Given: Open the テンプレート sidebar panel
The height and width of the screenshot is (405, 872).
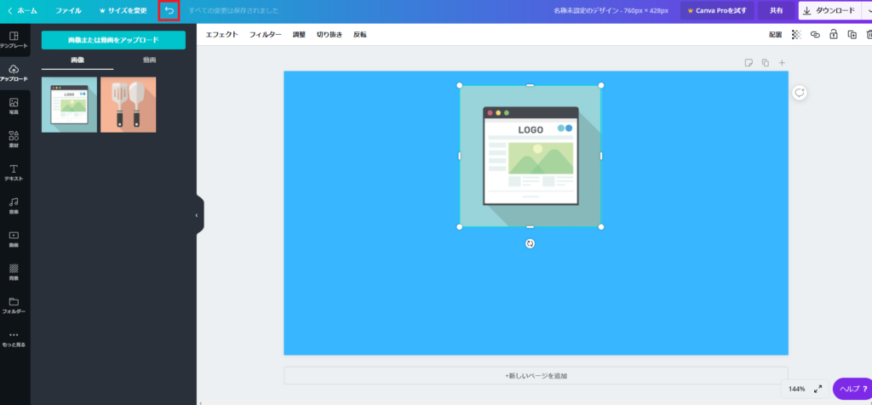Looking at the screenshot, I should [x=14, y=39].
